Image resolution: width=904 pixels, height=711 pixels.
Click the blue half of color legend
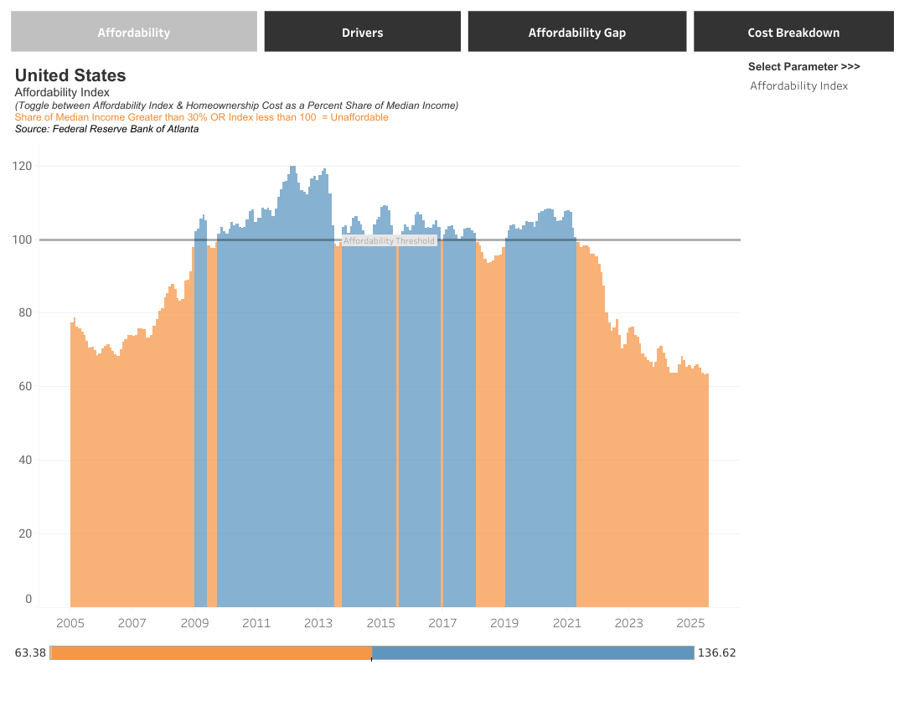click(532, 653)
